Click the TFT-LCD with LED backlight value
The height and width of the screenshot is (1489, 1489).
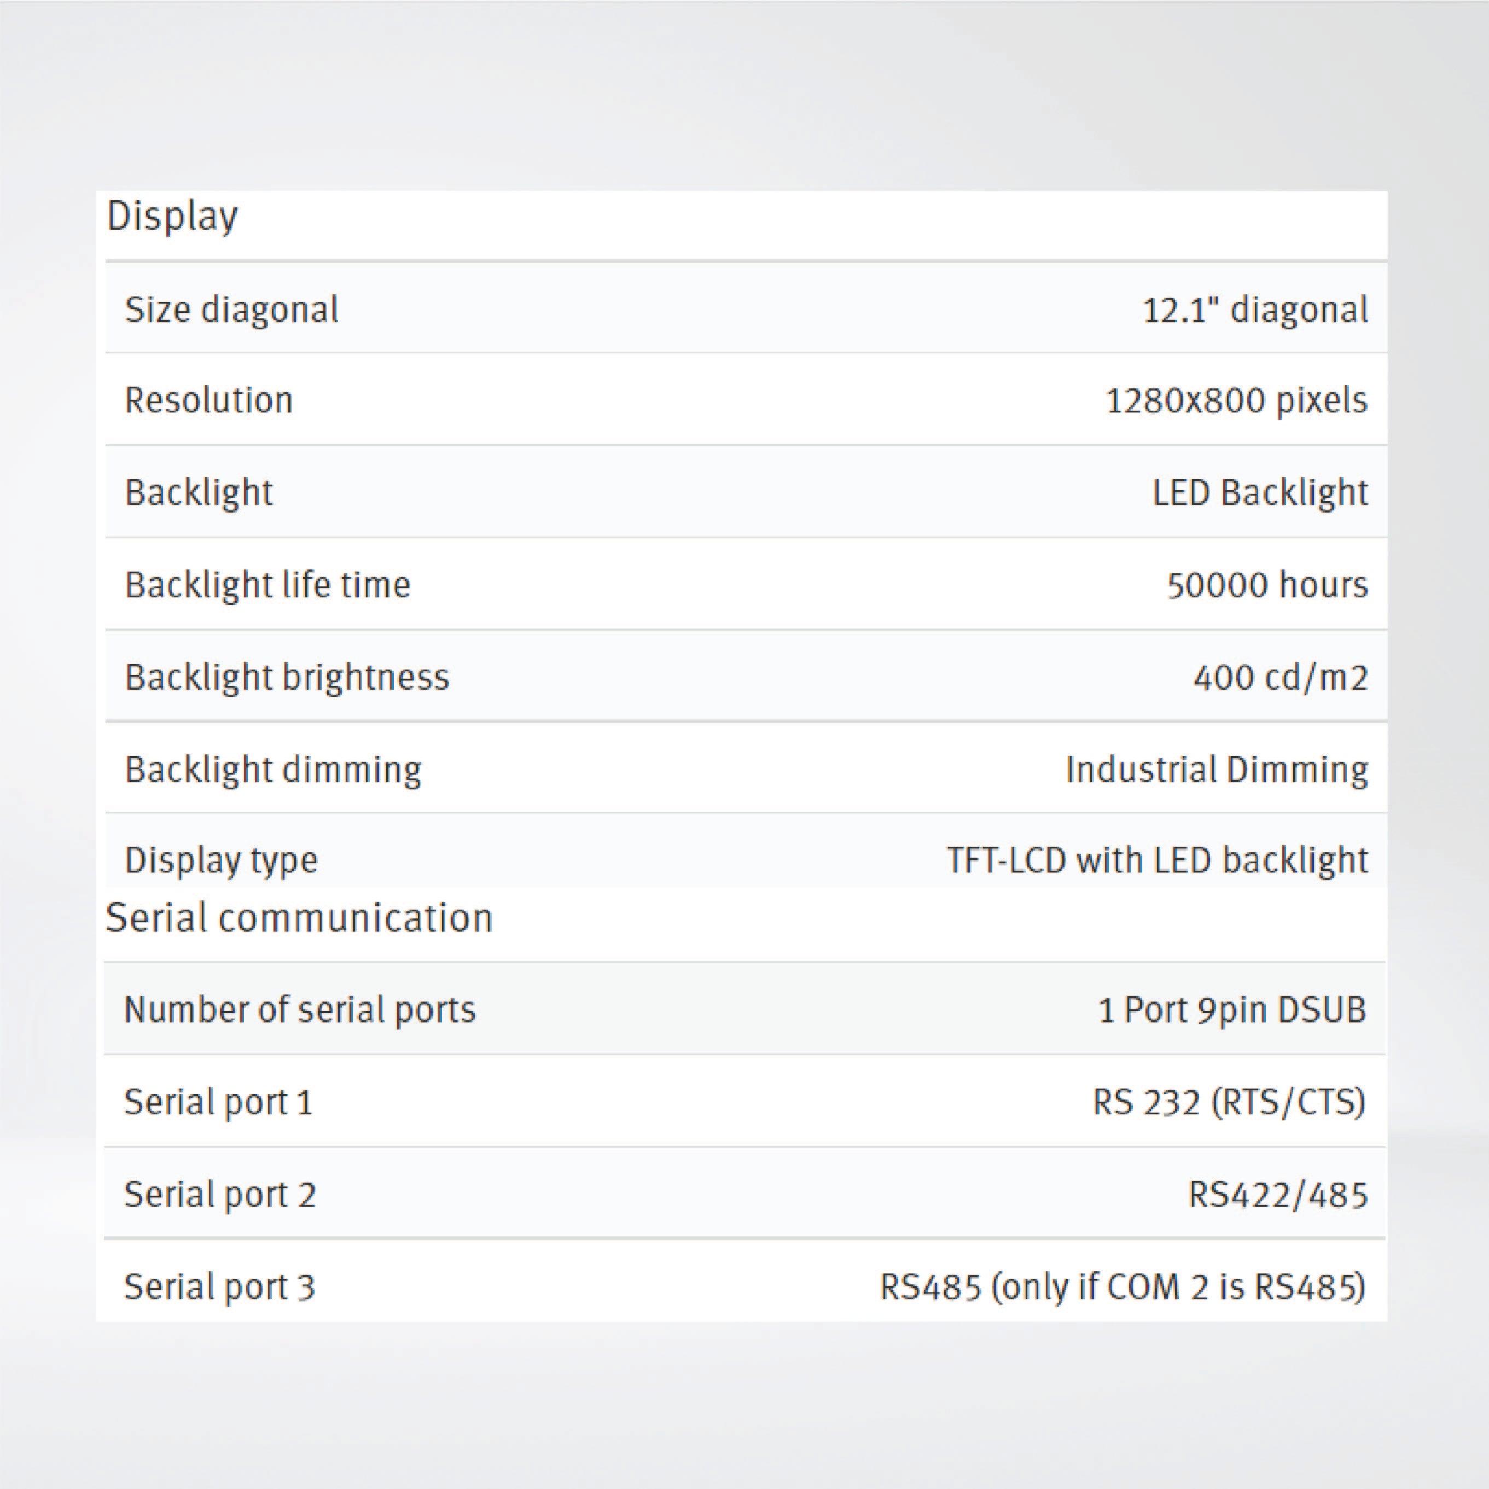tap(1157, 860)
